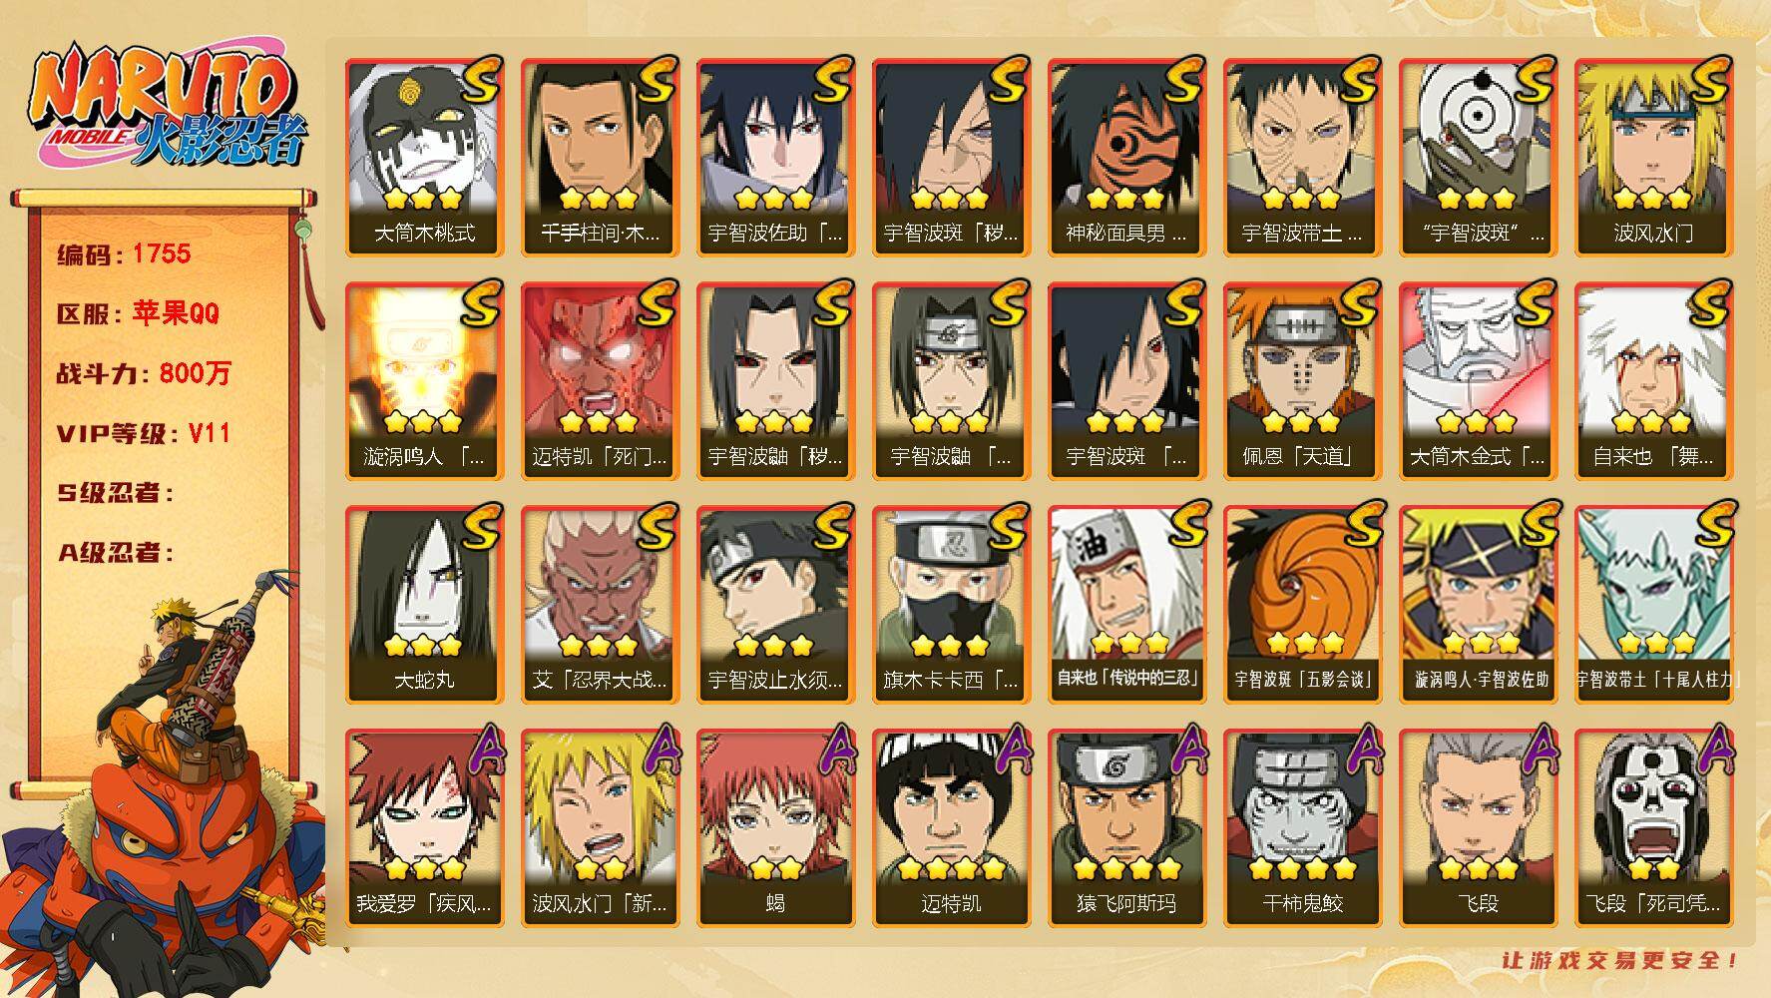Choose the 干柿鬼鲛 ninja card
The height and width of the screenshot is (998, 1771).
pos(1302,827)
